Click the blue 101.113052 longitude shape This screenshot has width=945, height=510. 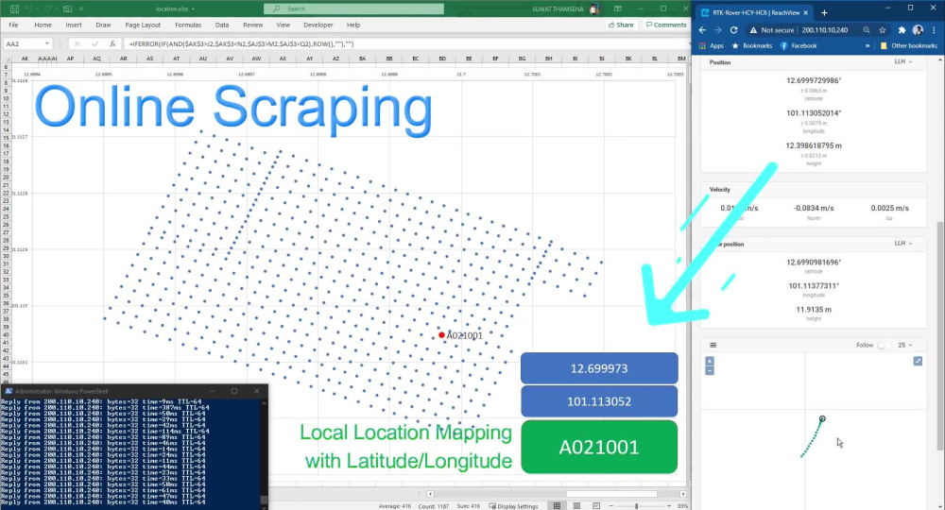point(599,401)
